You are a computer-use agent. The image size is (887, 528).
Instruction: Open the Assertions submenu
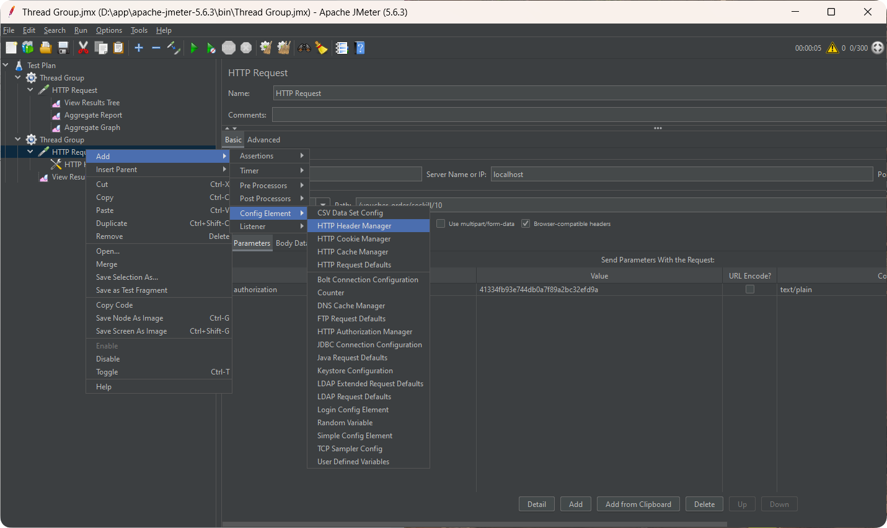[270, 156]
